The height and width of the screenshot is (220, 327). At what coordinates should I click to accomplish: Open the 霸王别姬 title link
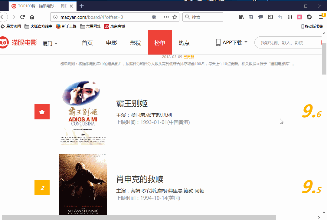click(x=132, y=103)
